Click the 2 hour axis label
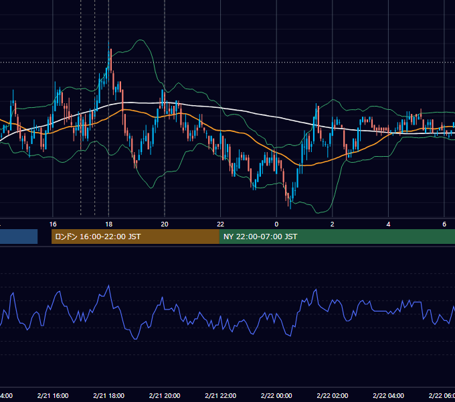This screenshot has height=402, width=455. [333, 224]
